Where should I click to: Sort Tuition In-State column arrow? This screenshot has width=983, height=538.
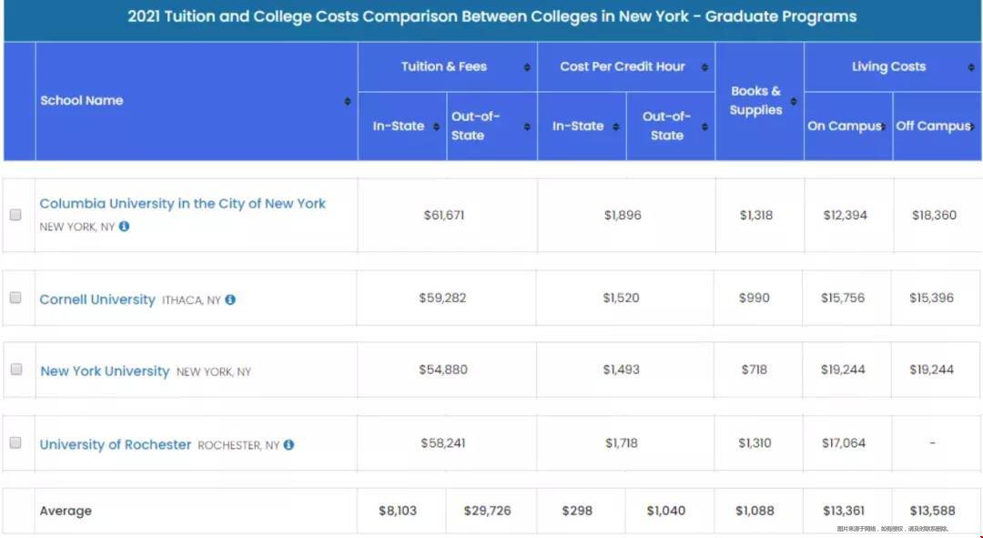point(436,127)
